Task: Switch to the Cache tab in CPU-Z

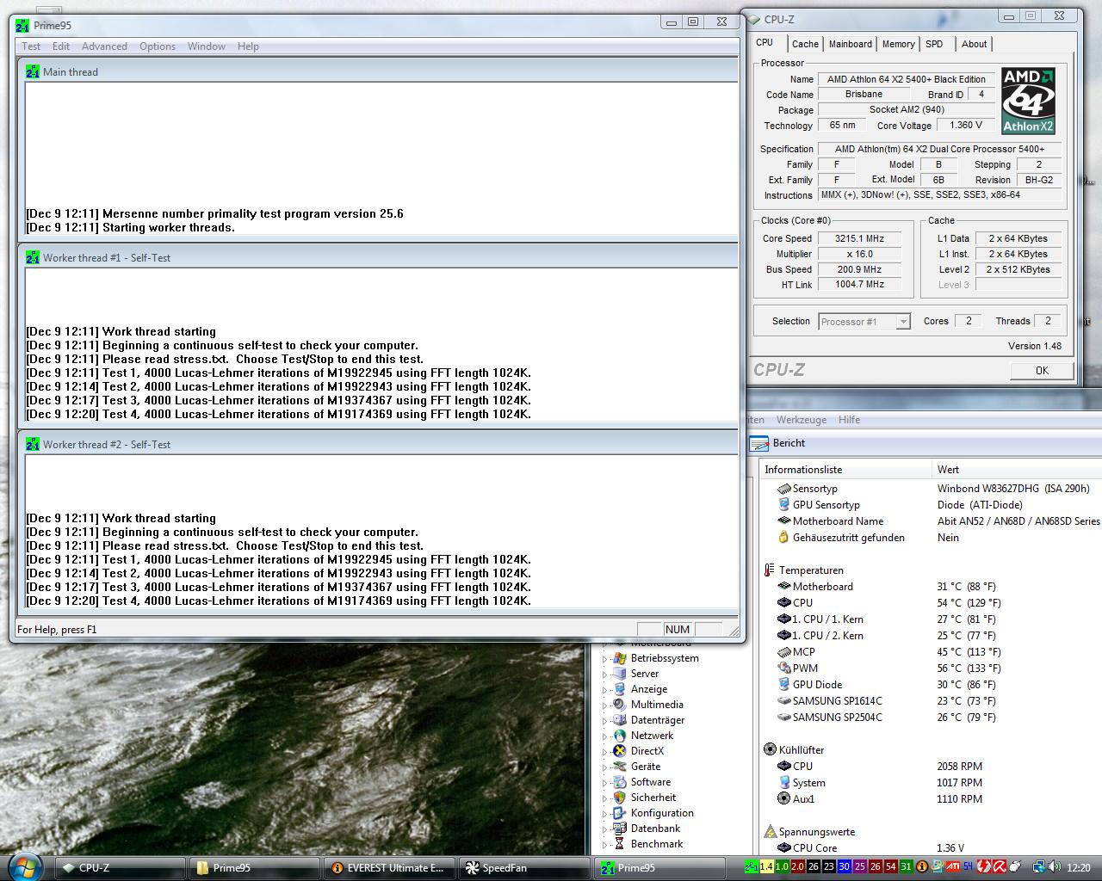Action: click(x=805, y=44)
